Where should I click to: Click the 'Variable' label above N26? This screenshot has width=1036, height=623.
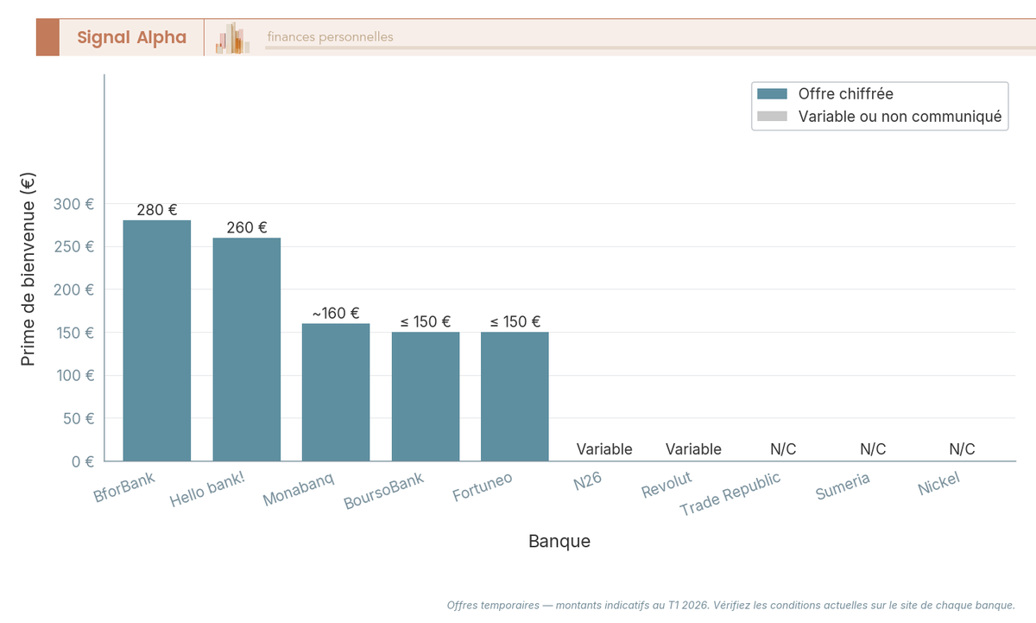click(x=604, y=449)
